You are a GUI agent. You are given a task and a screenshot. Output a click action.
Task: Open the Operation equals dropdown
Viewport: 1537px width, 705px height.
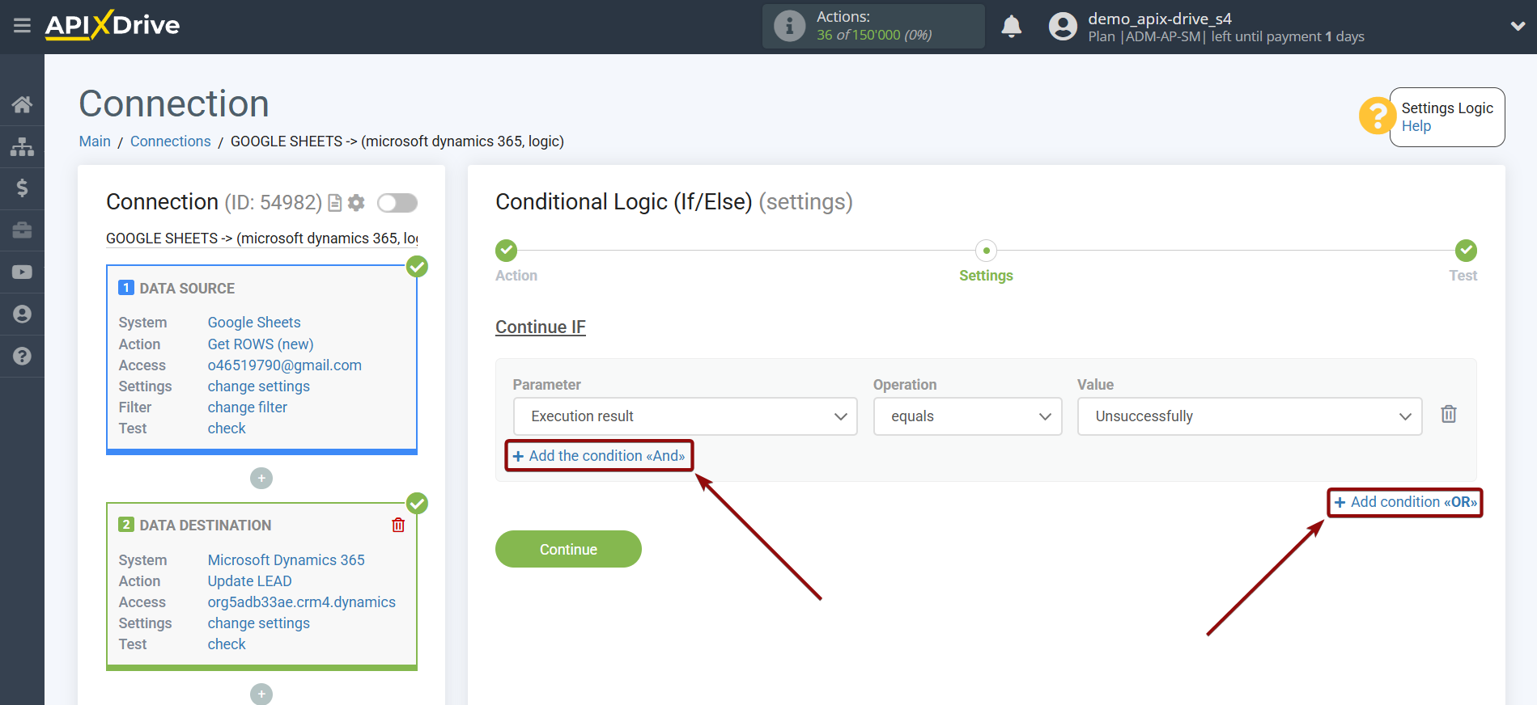pos(967,416)
